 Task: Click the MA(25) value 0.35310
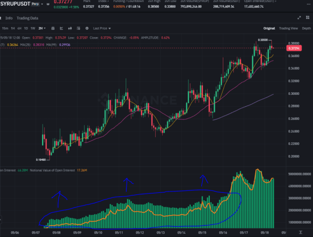(x=39, y=45)
